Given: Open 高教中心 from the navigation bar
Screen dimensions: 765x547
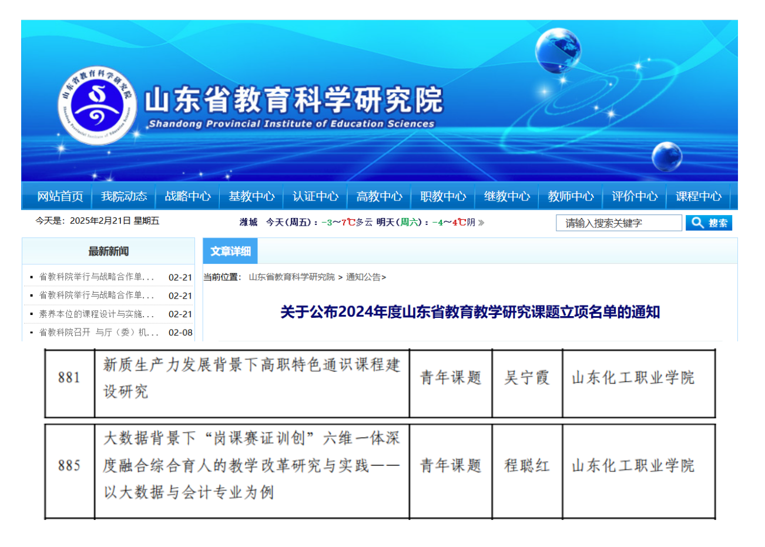Looking at the screenshot, I should [x=379, y=196].
